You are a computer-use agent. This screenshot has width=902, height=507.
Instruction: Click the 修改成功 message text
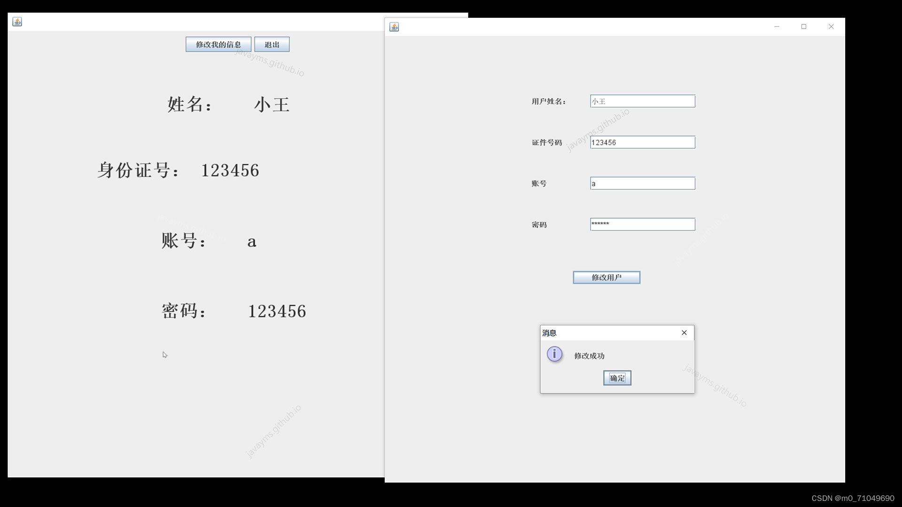coord(589,356)
